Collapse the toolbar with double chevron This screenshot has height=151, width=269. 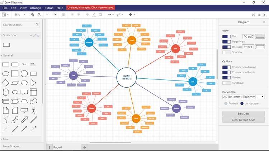coord(264,15)
